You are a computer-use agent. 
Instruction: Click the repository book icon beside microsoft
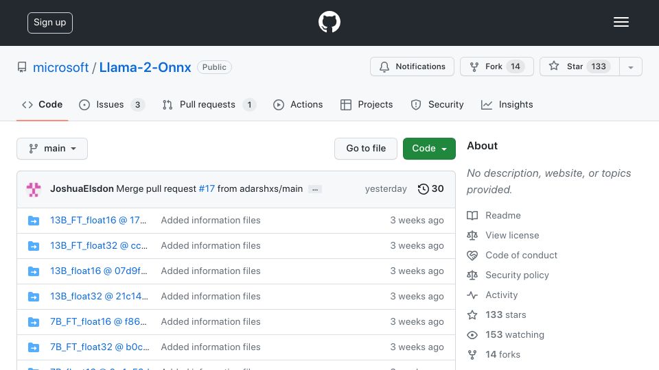[22, 67]
